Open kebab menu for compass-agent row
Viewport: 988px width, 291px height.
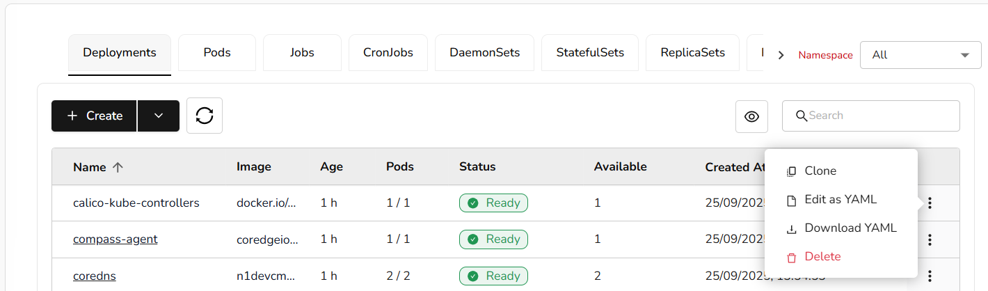[x=930, y=239]
